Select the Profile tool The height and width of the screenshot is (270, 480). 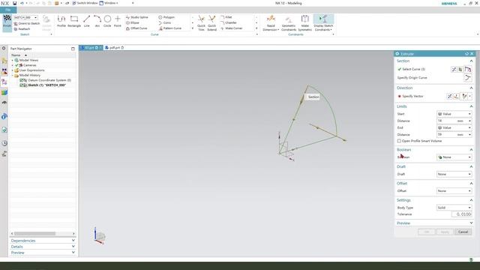pyautogui.click(x=61, y=21)
